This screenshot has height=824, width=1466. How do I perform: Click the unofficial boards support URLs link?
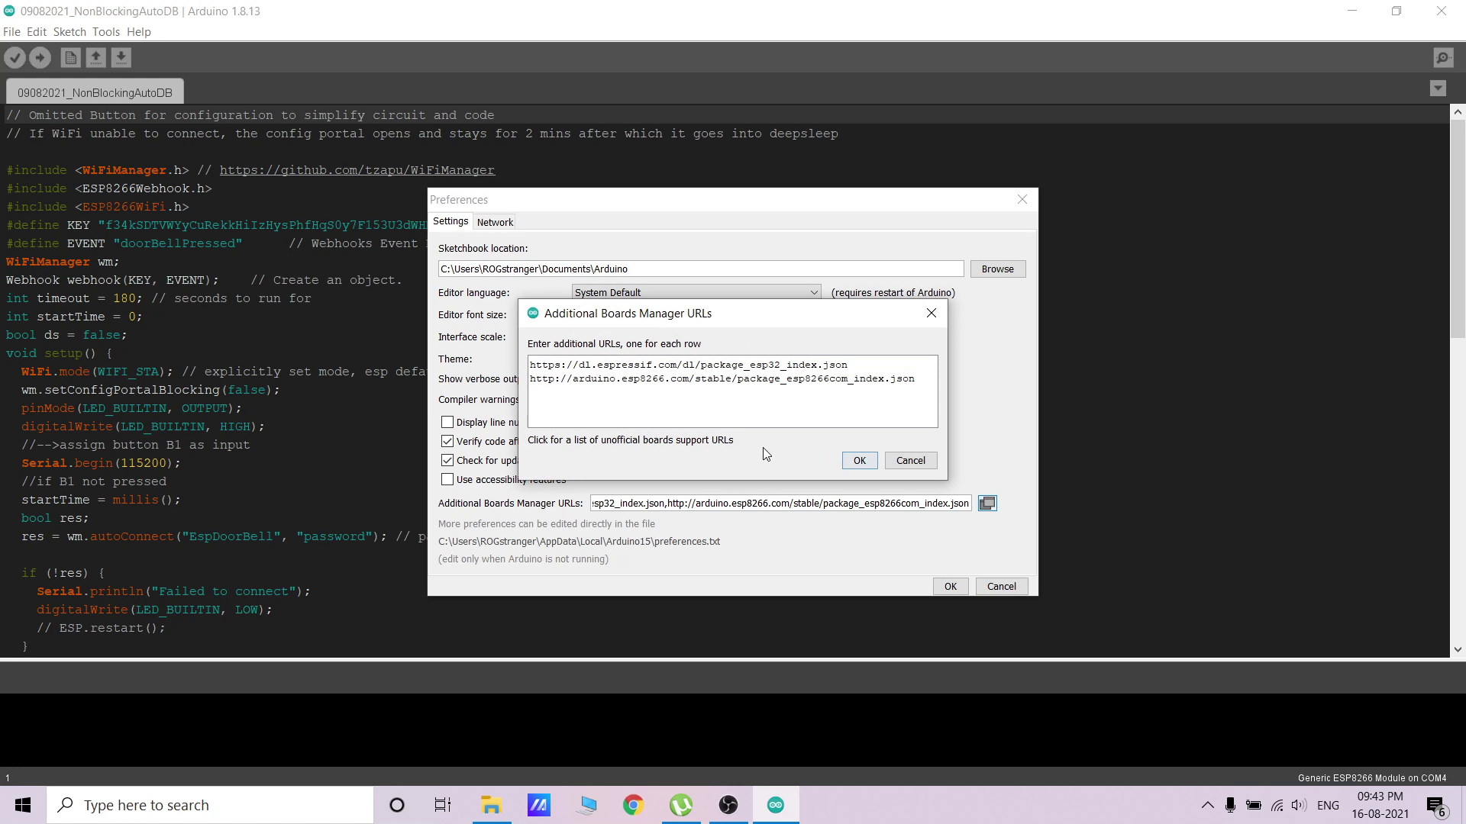click(x=630, y=440)
